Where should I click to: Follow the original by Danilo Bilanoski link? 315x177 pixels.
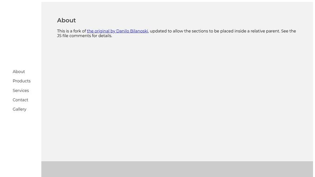tap(117, 31)
